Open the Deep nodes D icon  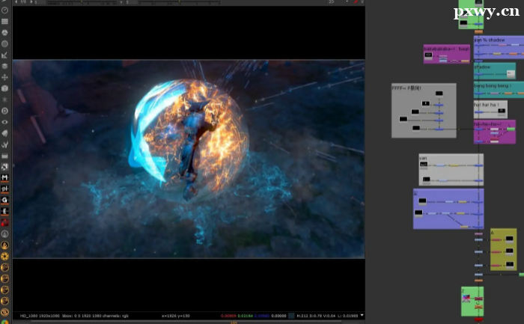(4, 111)
